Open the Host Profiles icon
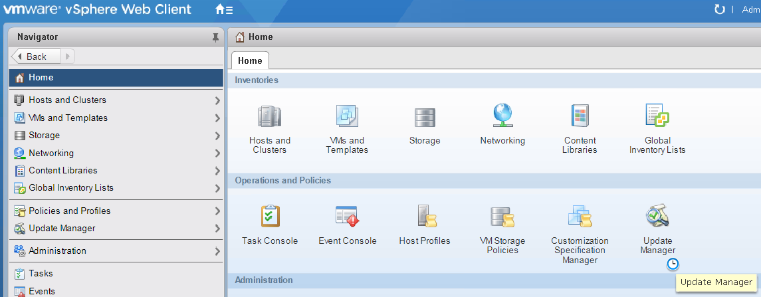Screen dimensions: 761x297 [x=427, y=216]
